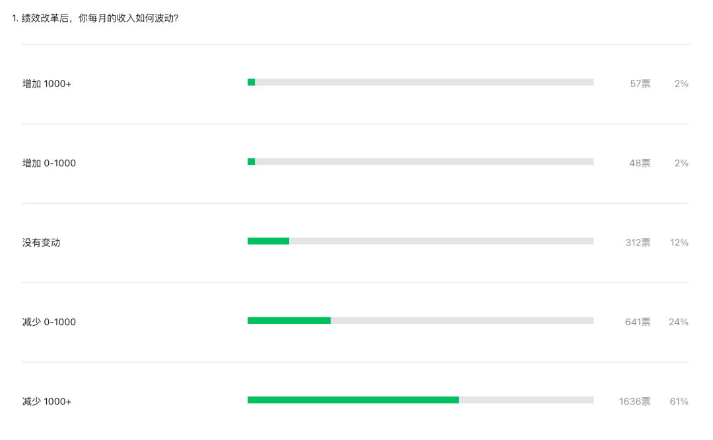
Task: Click the 24% percentage value
Action: [678, 322]
